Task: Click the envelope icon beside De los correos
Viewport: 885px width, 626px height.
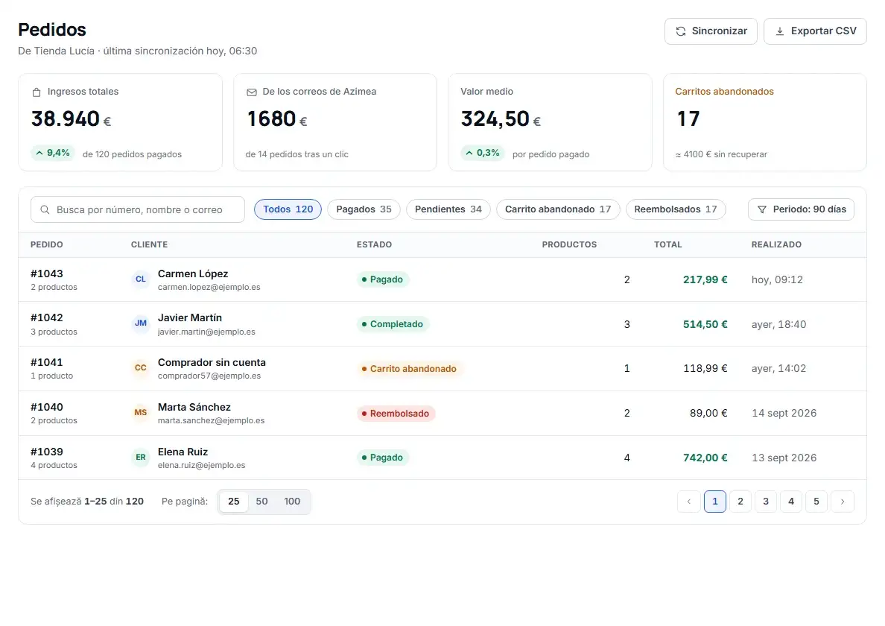Action: tap(252, 92)
